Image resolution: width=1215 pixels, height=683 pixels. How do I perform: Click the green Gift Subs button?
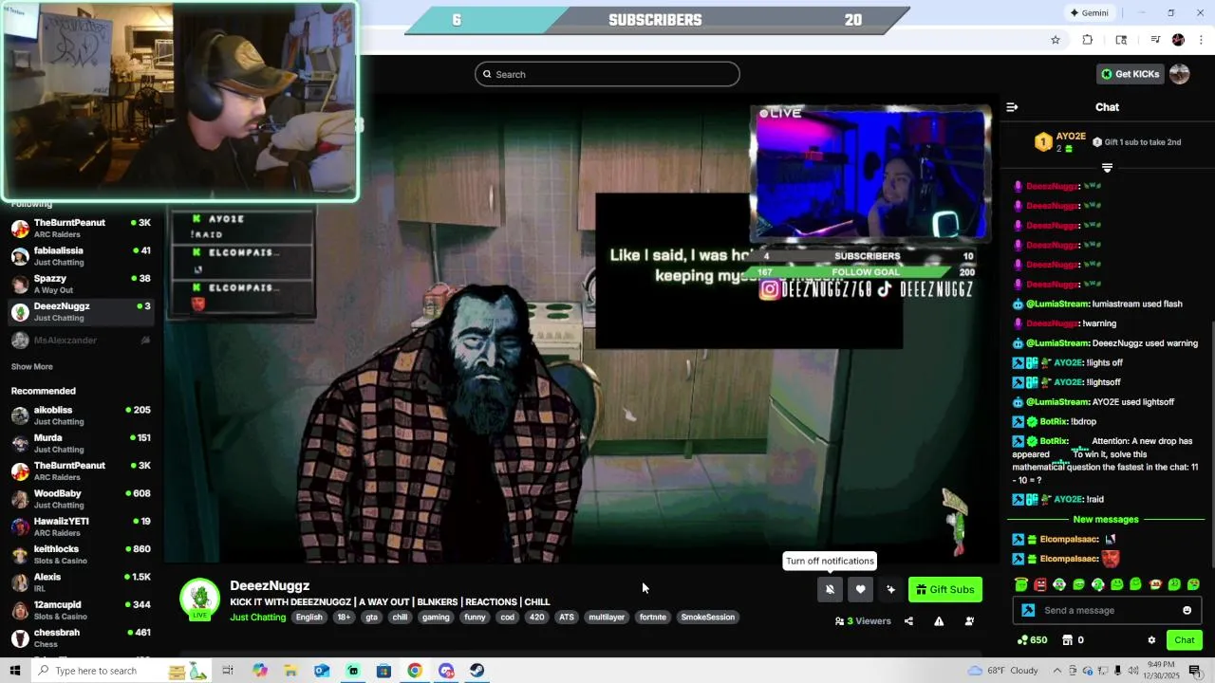[945, 589]
